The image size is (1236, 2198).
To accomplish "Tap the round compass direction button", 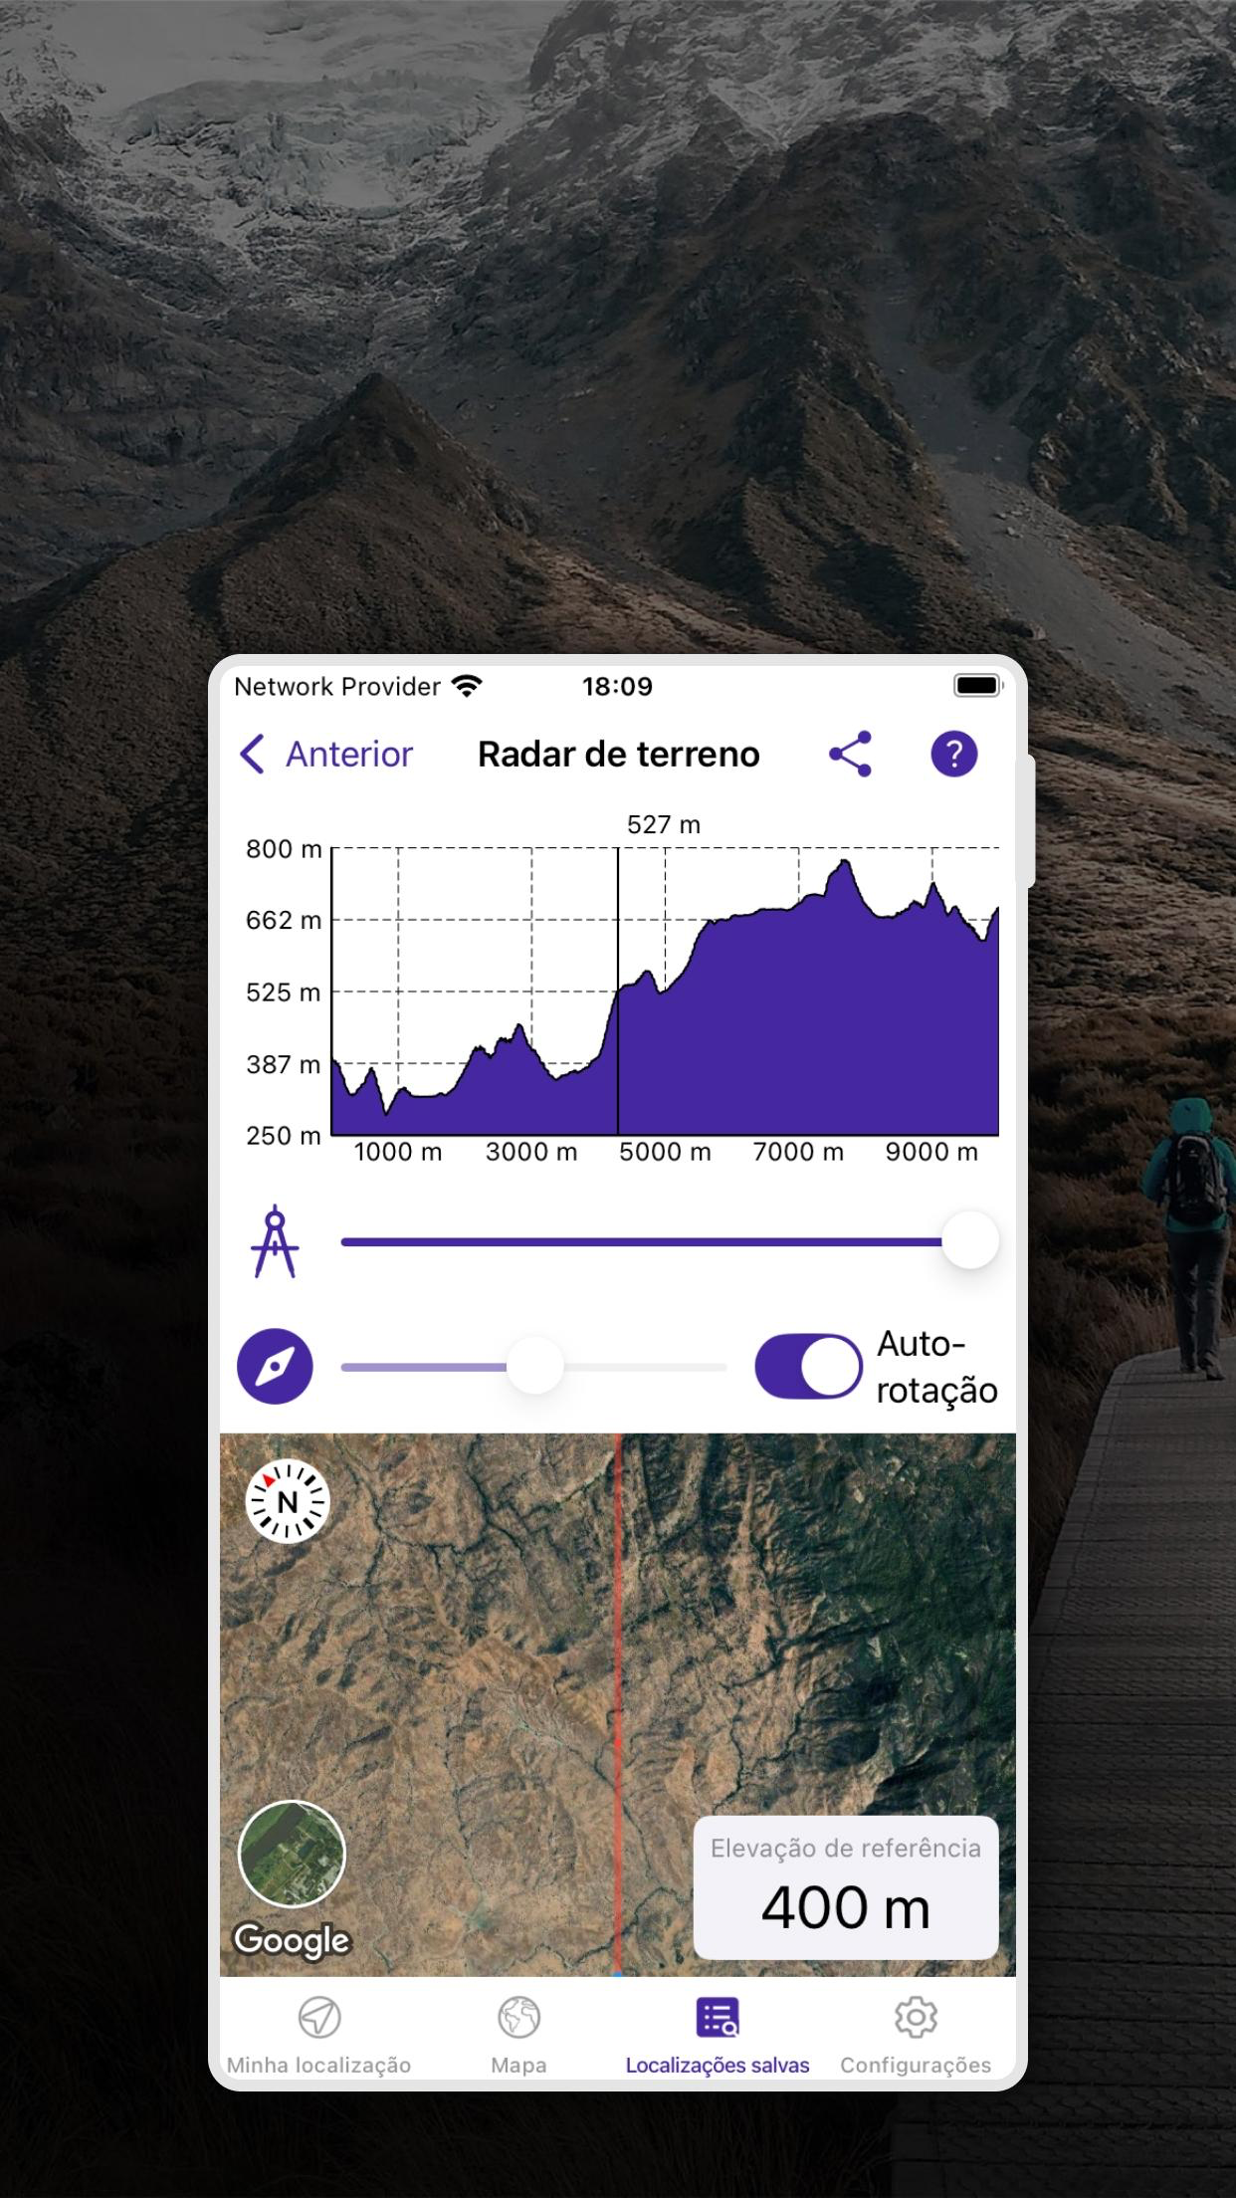I will point(275,1366).
